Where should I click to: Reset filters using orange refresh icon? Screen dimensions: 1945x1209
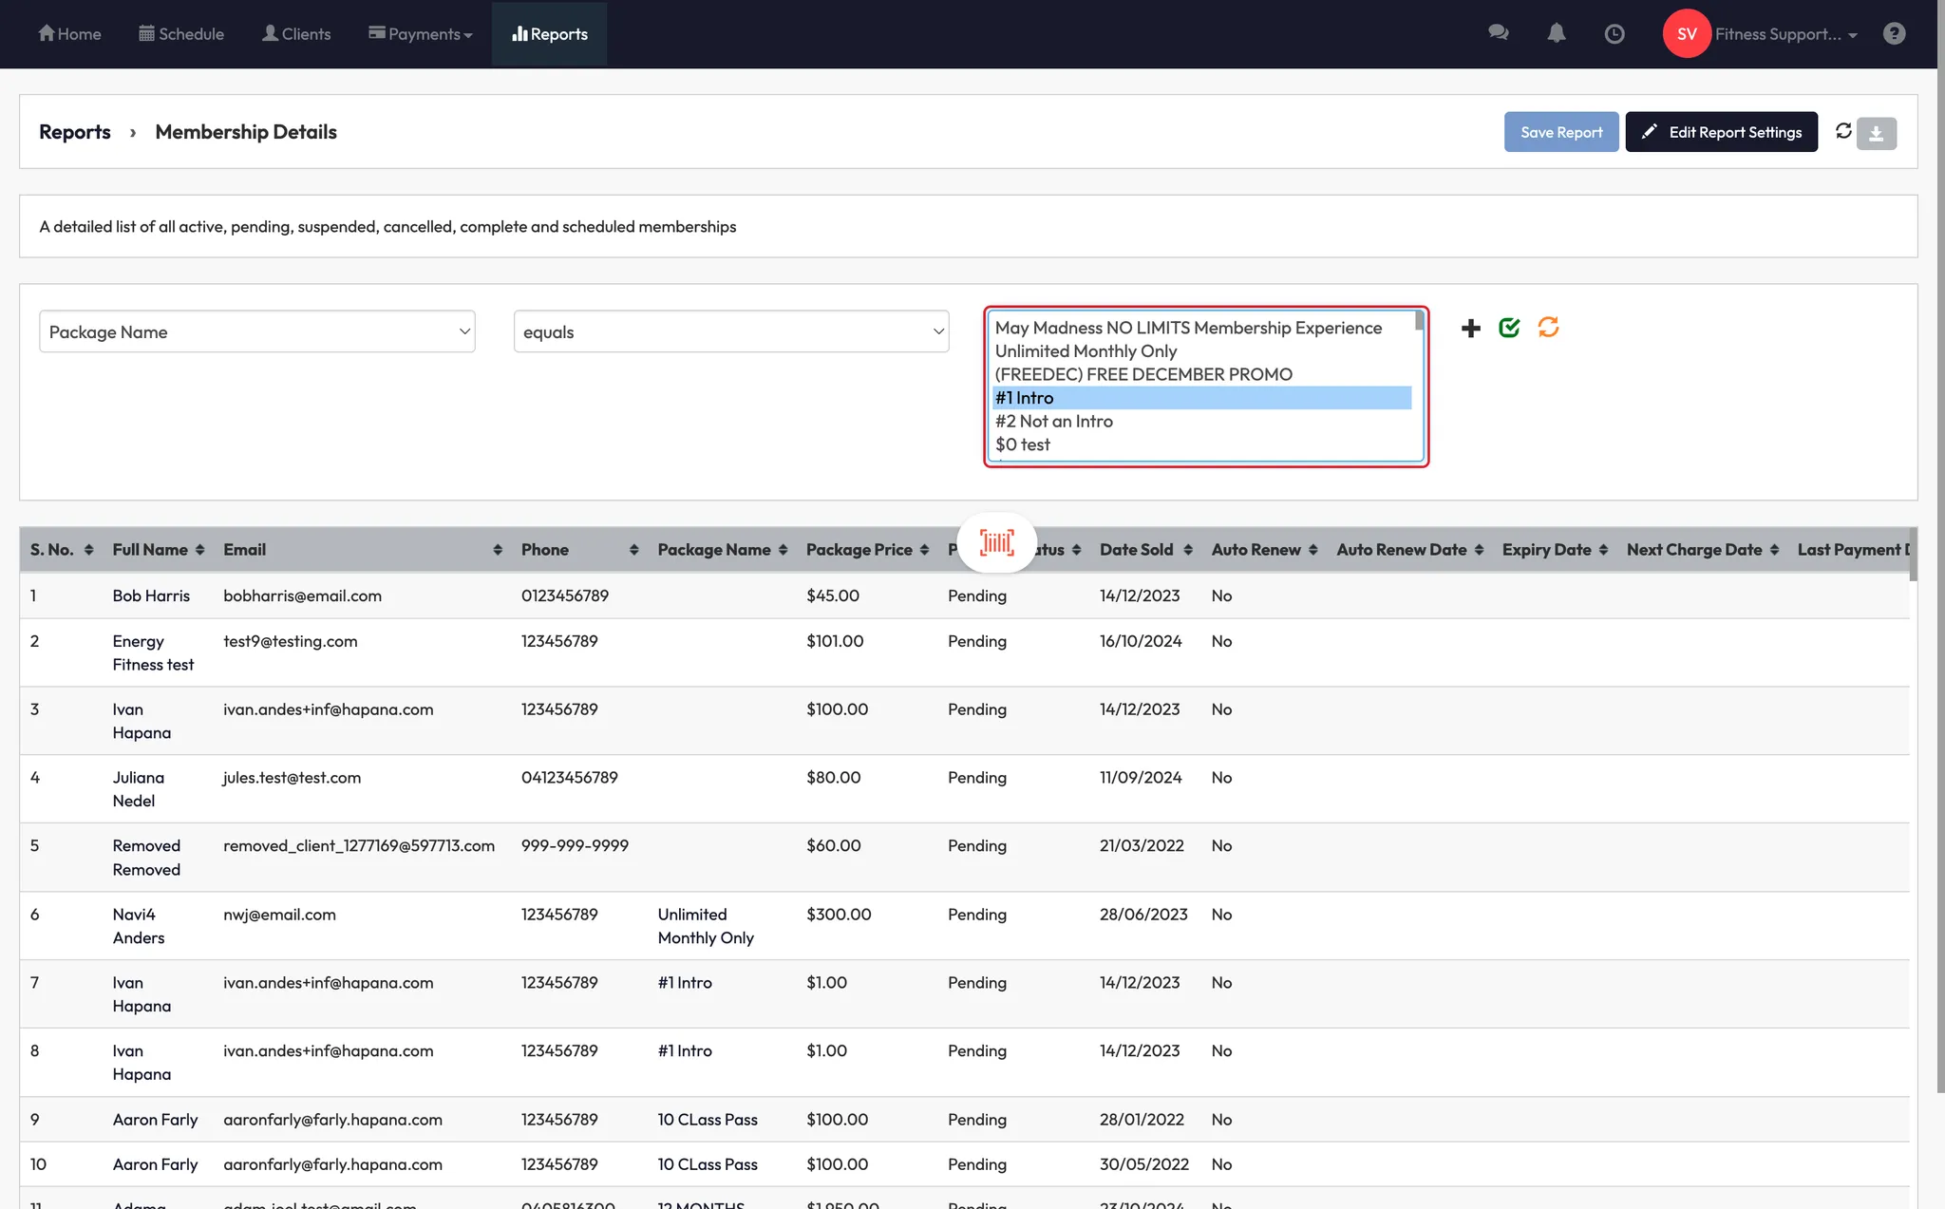coord(1548,328)
